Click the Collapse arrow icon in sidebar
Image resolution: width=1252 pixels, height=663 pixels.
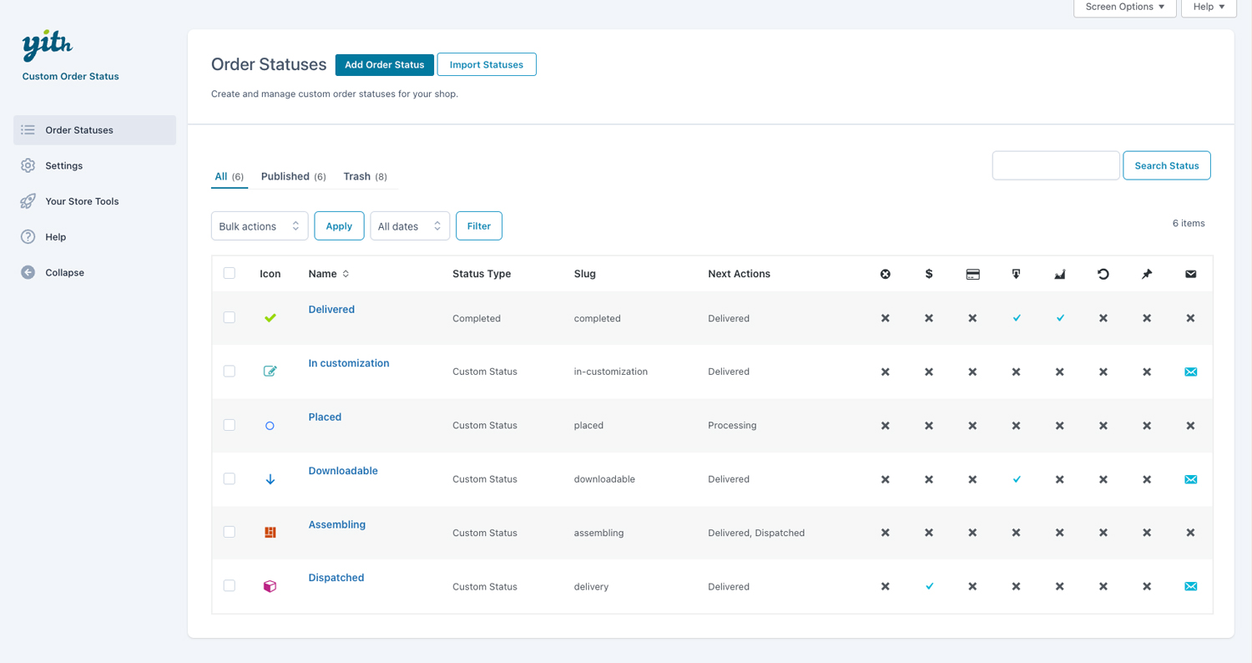pyautogui.click(x=28, y=272)
